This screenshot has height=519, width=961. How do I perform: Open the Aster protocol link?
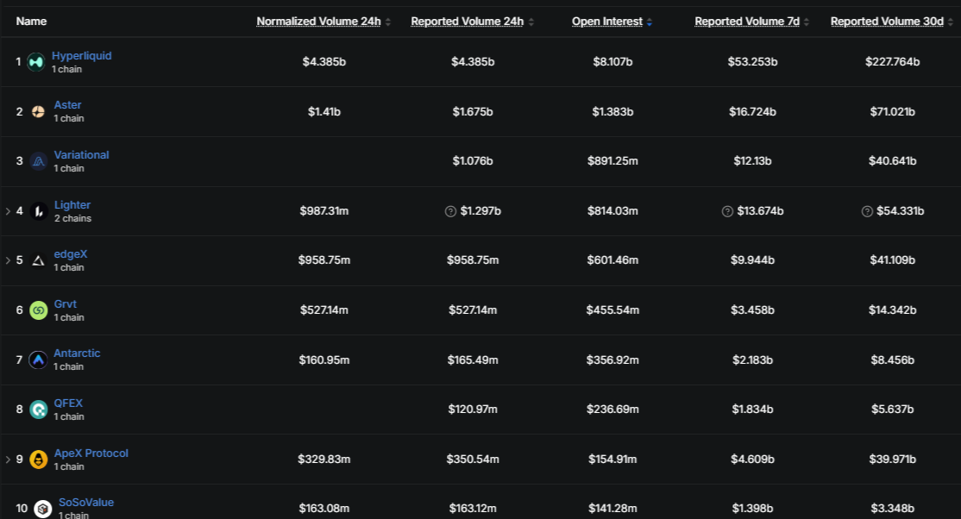(67, 105)
